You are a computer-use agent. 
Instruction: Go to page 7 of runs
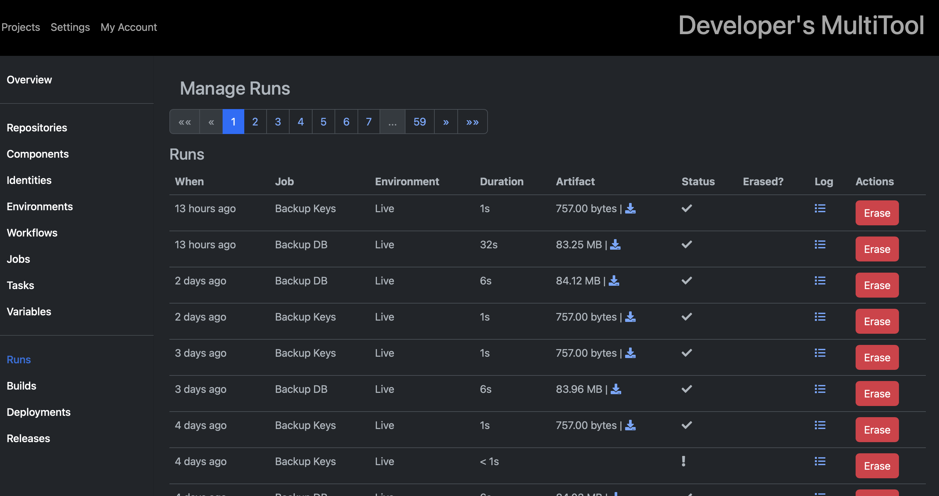[x=369, y=122]
